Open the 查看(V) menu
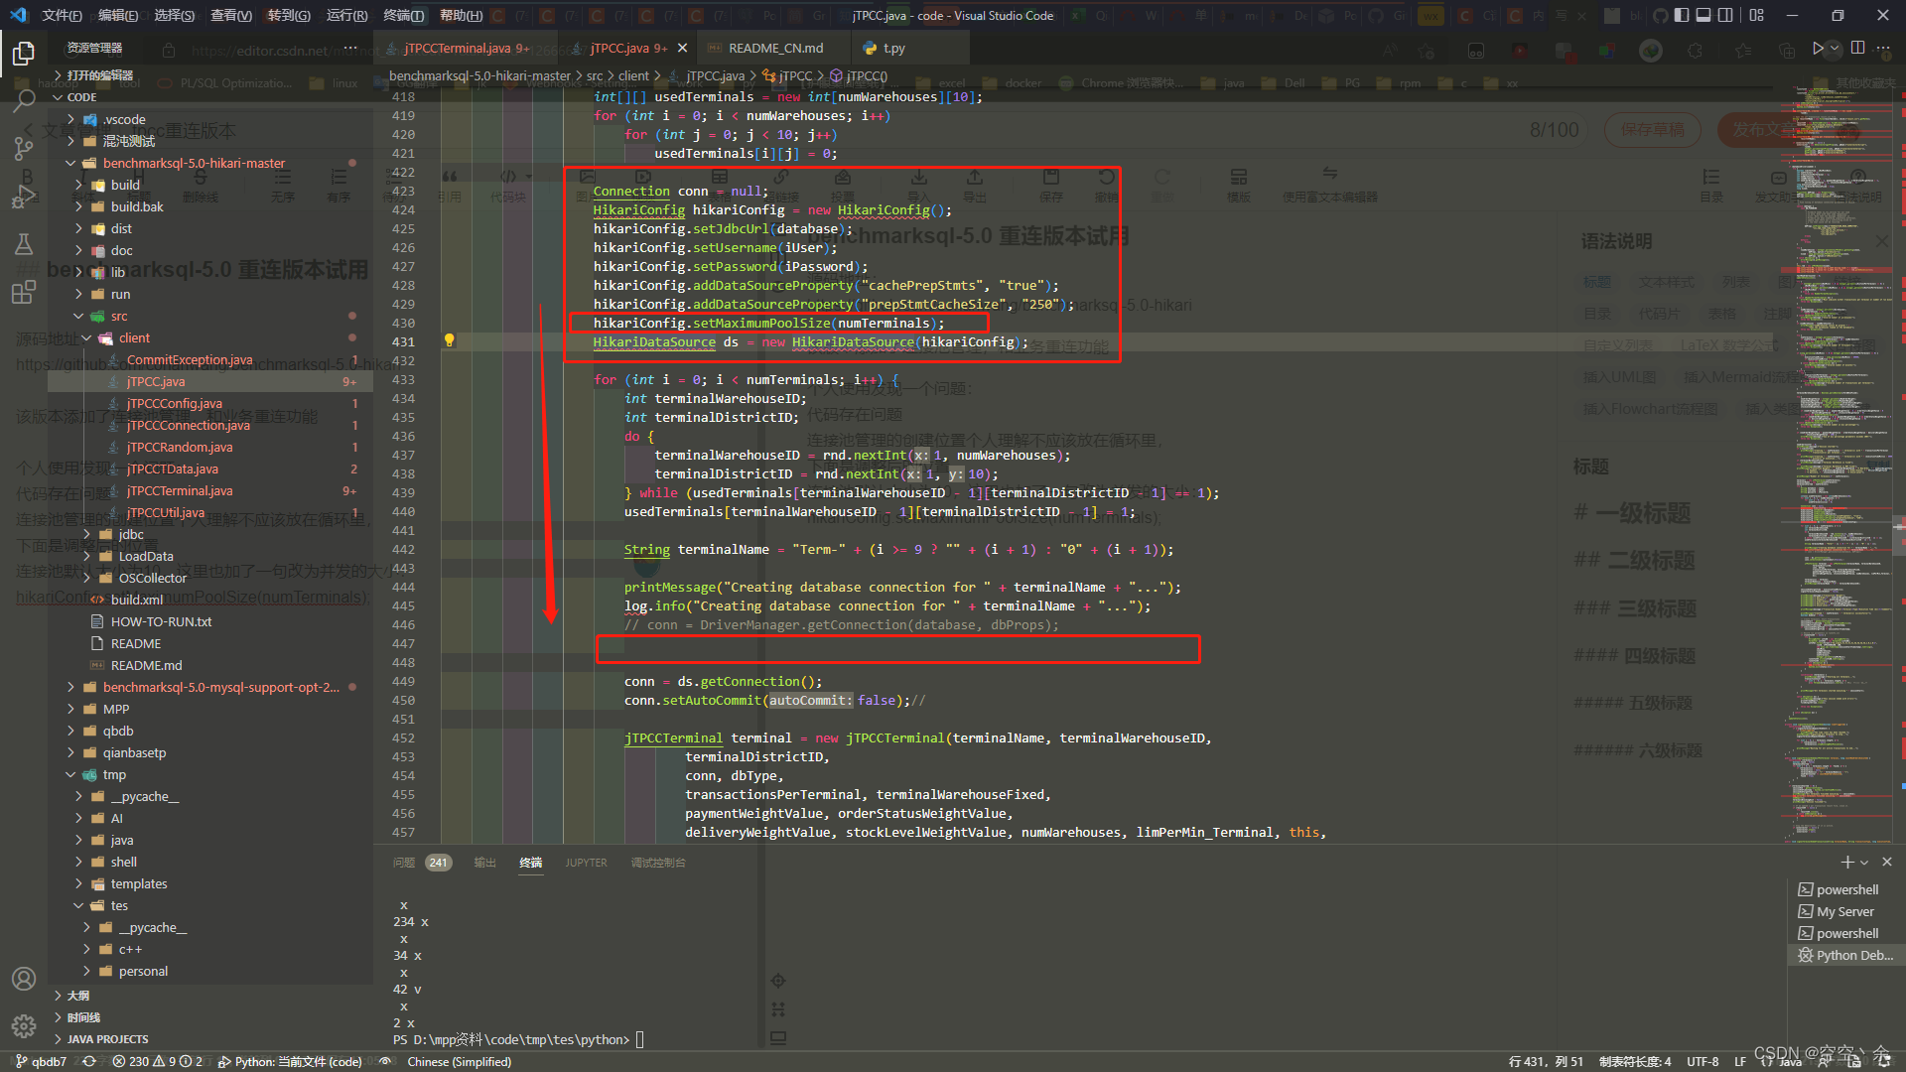Screen dimensions: 1906x1072 coord(231,15)
